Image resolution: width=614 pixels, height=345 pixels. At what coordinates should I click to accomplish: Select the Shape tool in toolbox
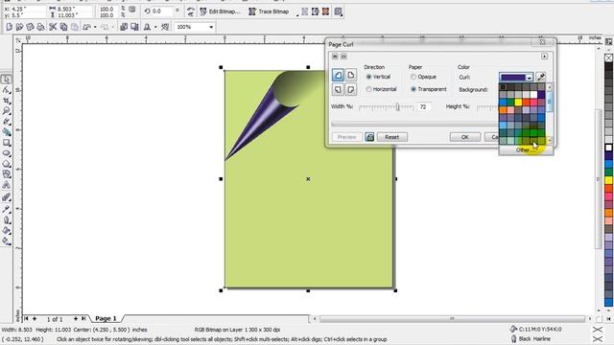tap(7, 90)
